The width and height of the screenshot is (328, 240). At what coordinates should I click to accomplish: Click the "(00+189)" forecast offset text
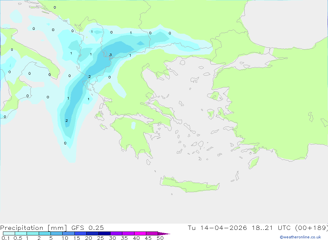tap(312, 228)
